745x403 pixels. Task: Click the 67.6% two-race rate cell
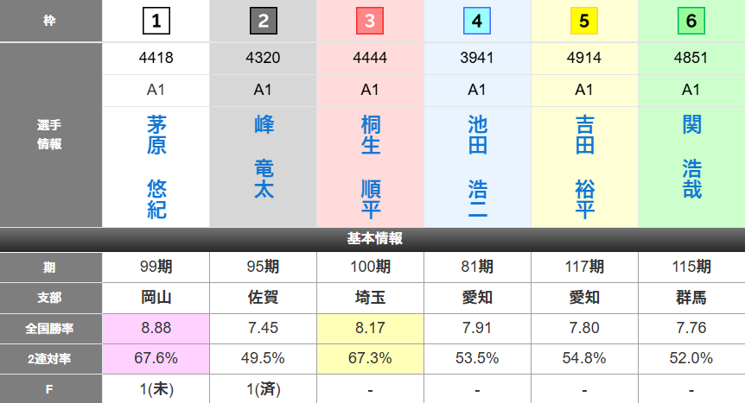coord(156,358)
